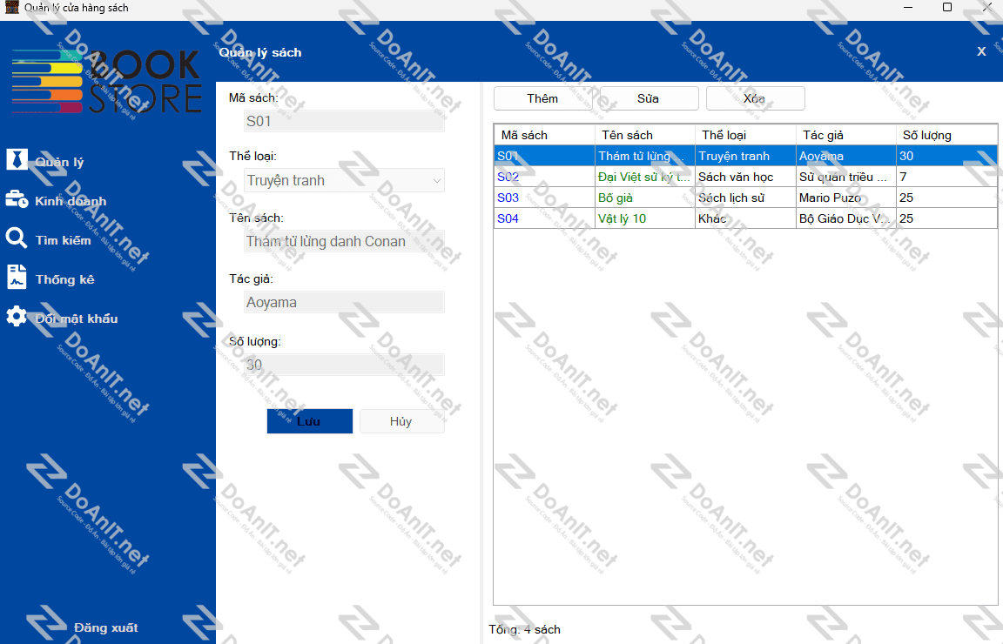The width and height of the screenshot is (1003, 644).
Task: Click the Đại Việt sử ký cell
Action: (645, 177)
